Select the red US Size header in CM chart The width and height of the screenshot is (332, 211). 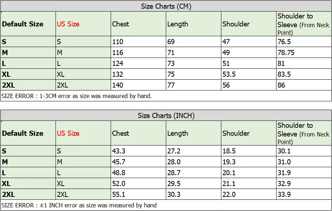(x=68, y=24)
